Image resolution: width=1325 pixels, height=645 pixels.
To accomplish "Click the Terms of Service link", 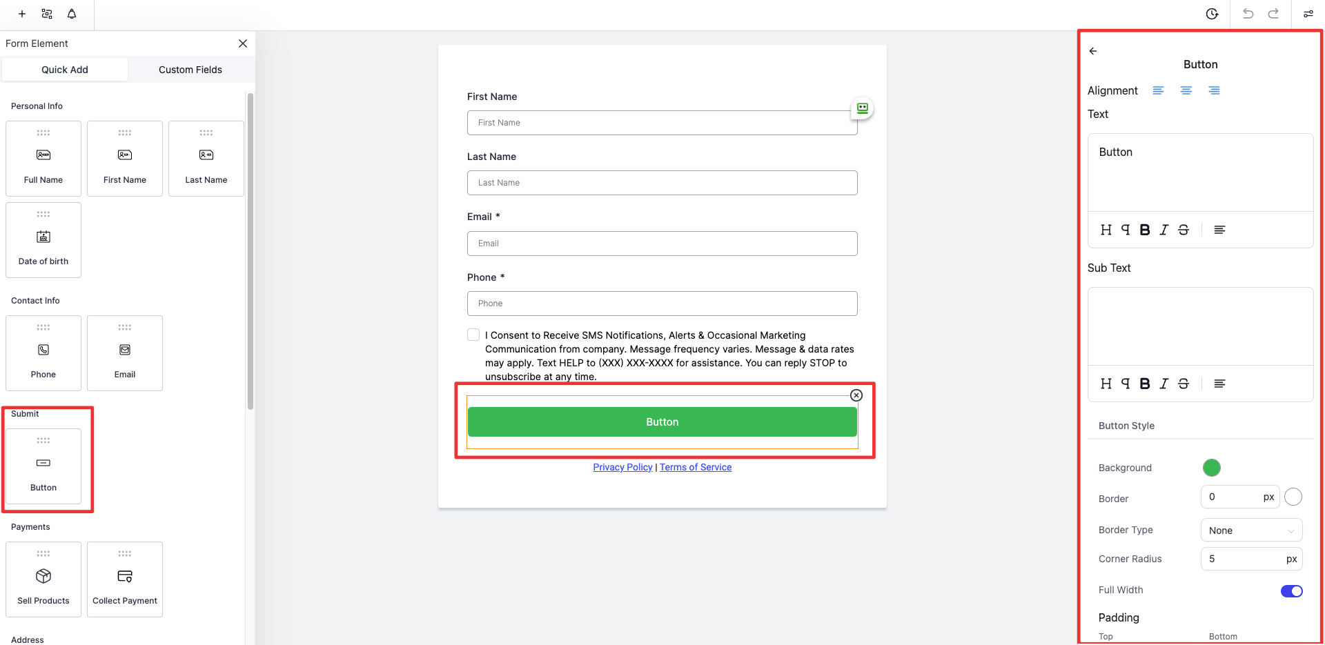I will [696, 468].
